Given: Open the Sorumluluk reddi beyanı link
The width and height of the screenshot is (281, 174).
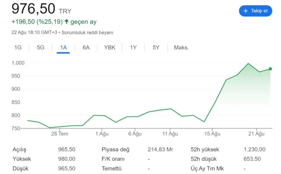Looking at the screenshot, I should (x=88, y=32).
